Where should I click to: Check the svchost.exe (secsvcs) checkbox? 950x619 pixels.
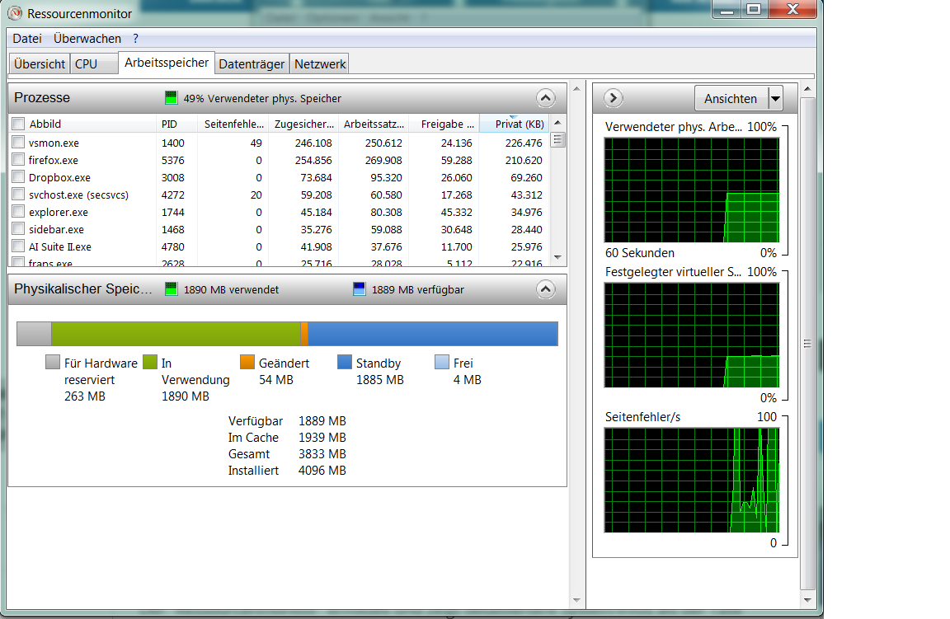point(18,195)
